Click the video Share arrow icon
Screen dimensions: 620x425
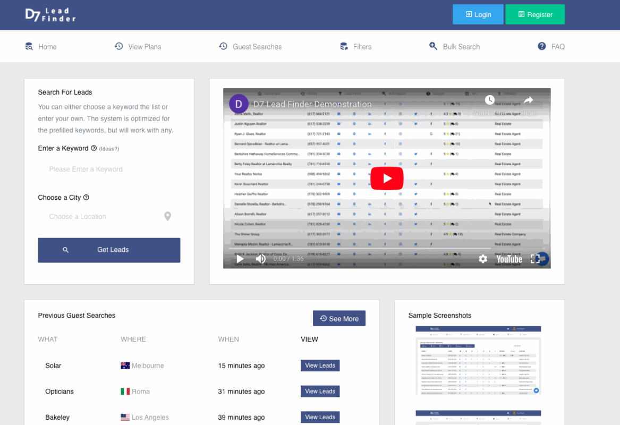click(x=528, y=100)
